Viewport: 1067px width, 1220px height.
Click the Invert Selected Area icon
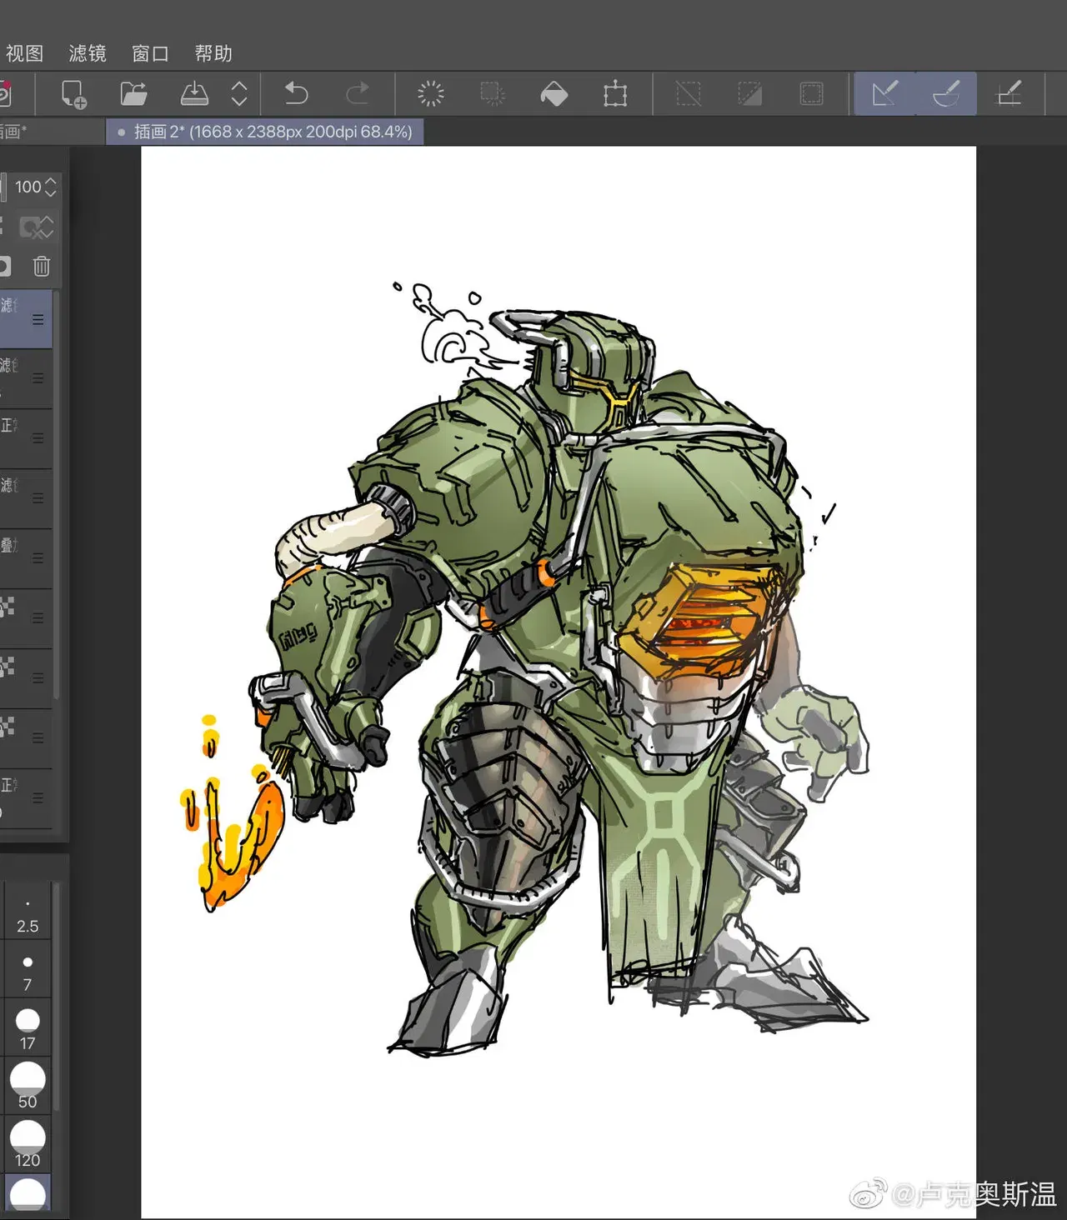[x=750, y=93]
